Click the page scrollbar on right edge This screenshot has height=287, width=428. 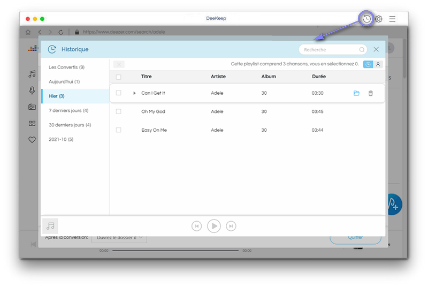(x=404, y=59)
